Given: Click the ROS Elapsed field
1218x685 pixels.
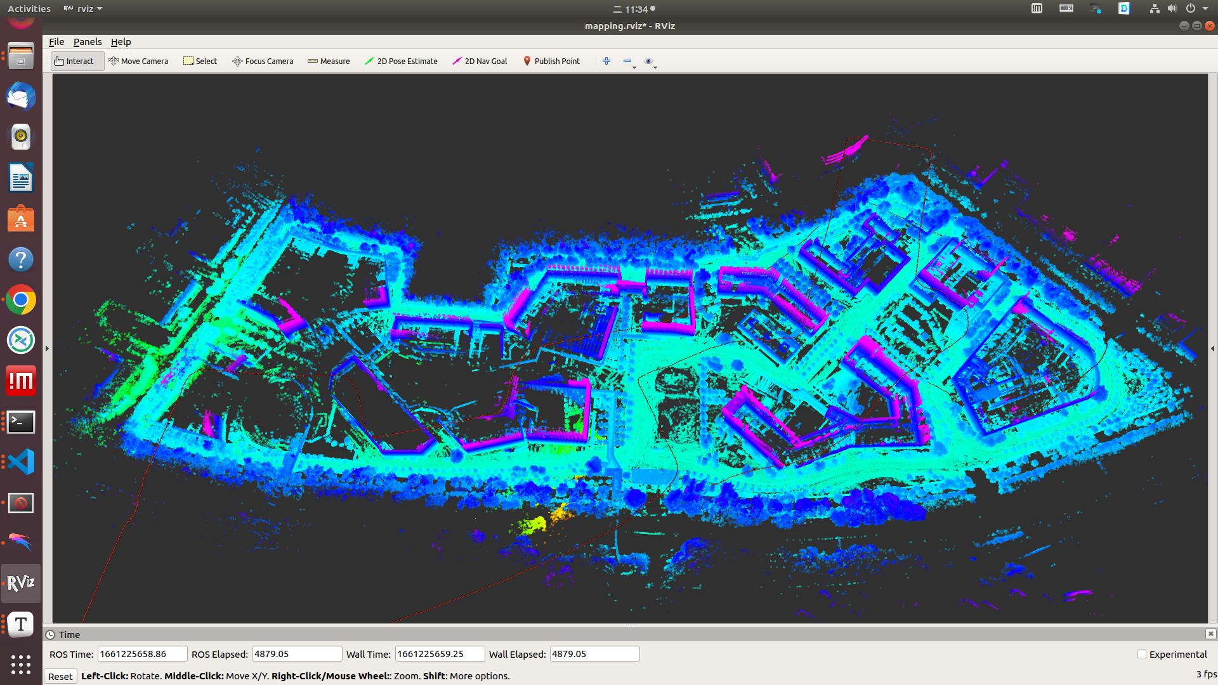Looking at the screenshot, I should pos(297,654).
